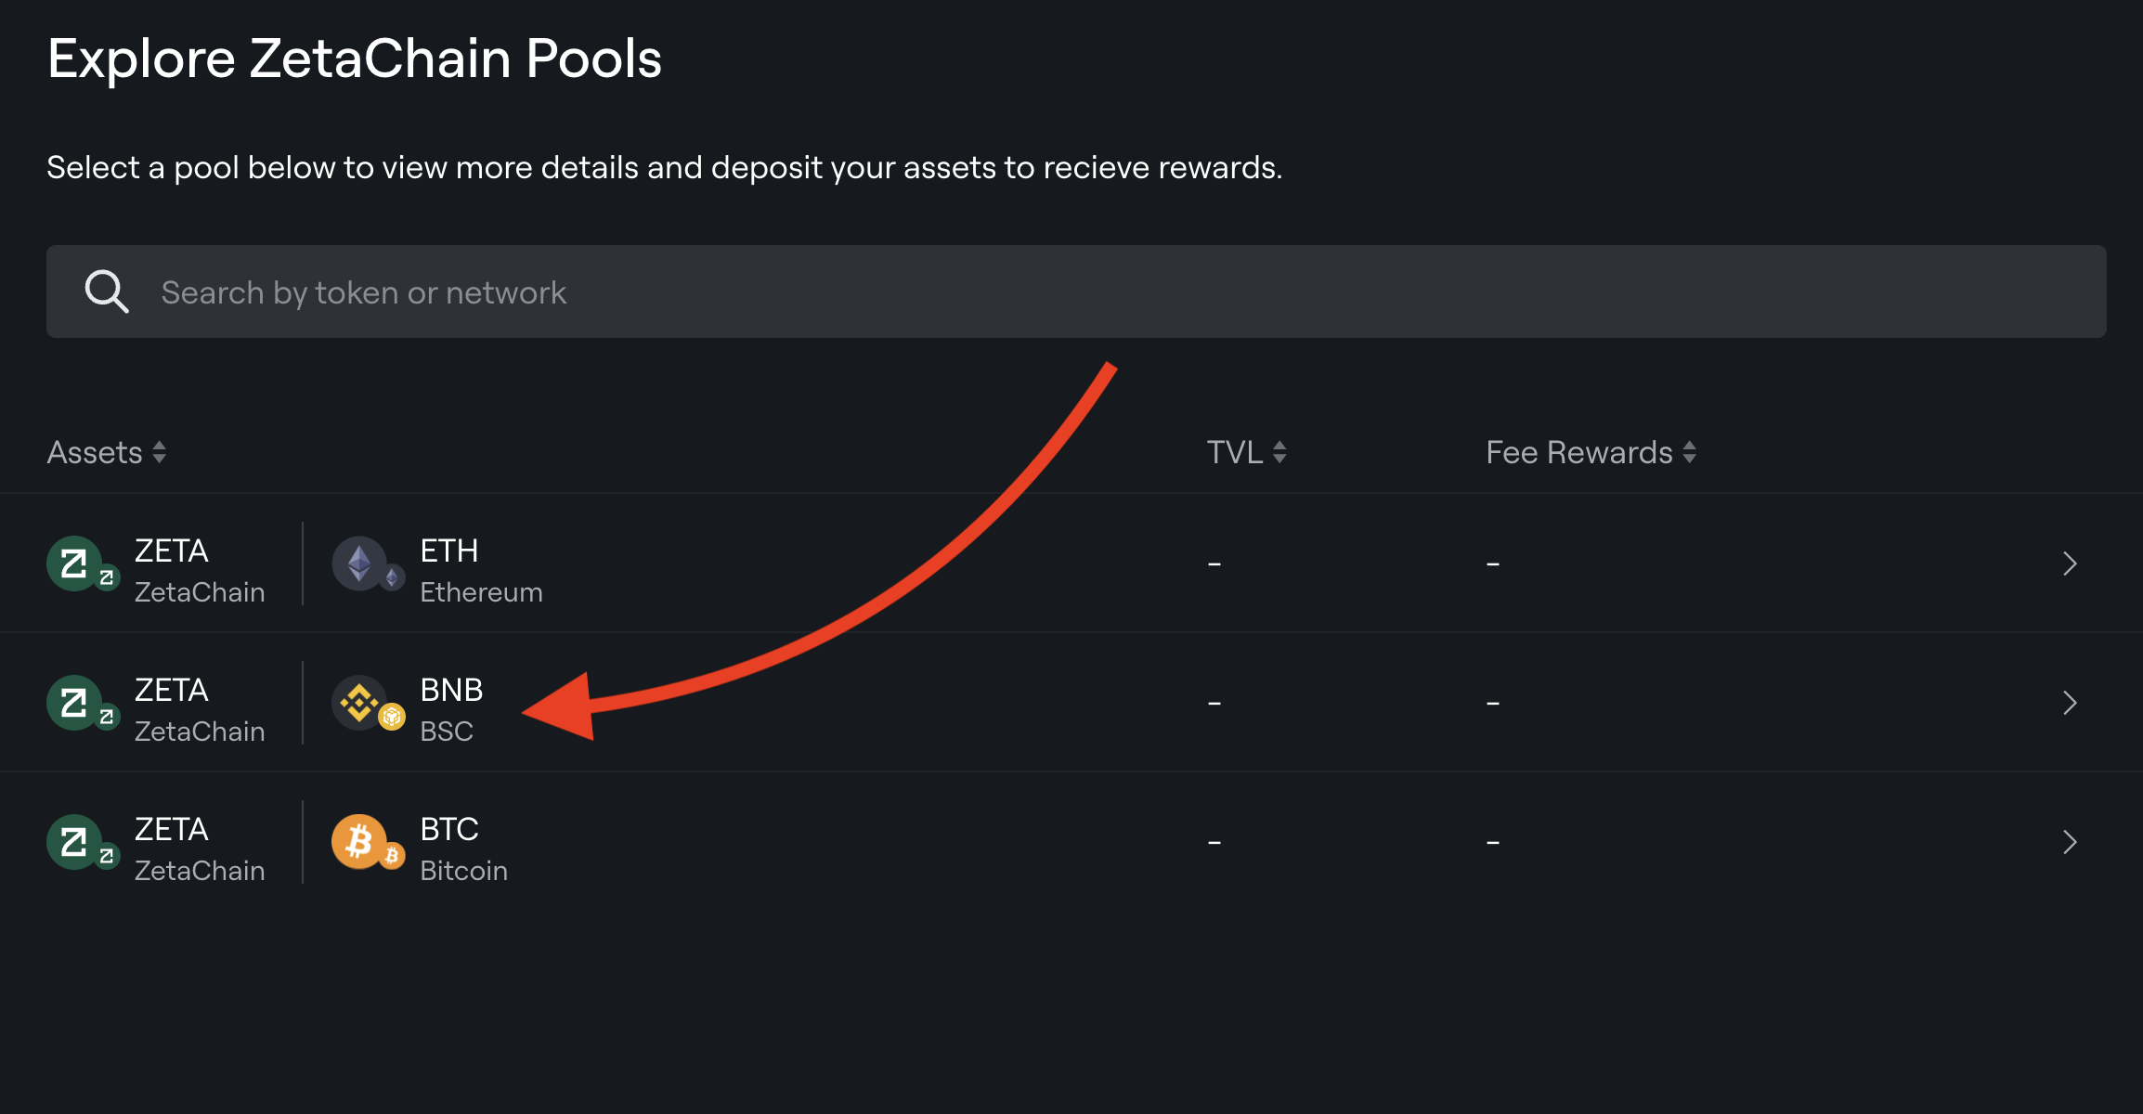Viewport: 2143px width, 1114px height.
Task: Click the Assets column header text
Action: click(95, 452)
